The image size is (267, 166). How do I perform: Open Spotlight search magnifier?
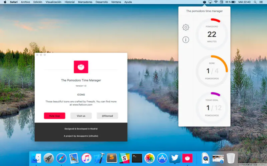pos(255,2)
